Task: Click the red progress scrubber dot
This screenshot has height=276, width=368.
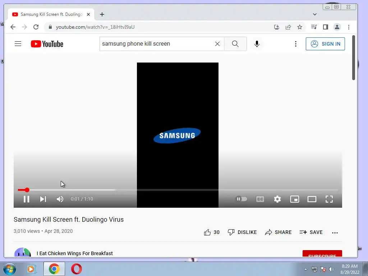Action: 27,190
